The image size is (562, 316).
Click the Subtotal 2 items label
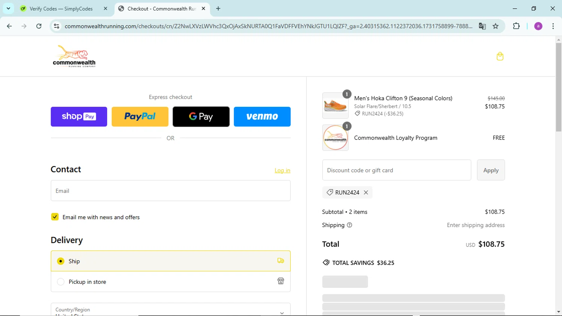pyautogui.click(x=345, y=212)
